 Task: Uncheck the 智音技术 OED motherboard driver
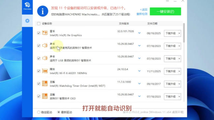pos(39,96)
